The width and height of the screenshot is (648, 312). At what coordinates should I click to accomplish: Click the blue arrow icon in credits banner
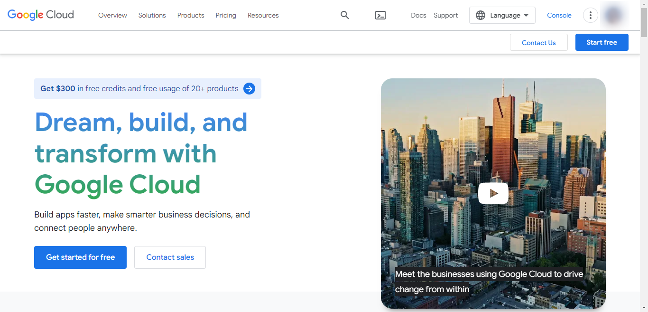pyautogui.click(x=249, y=89)
